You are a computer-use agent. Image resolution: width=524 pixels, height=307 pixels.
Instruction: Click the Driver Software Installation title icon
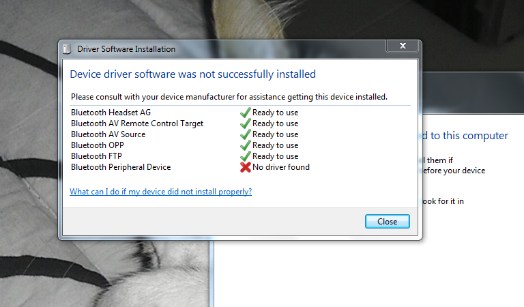[x=67, y=49]
